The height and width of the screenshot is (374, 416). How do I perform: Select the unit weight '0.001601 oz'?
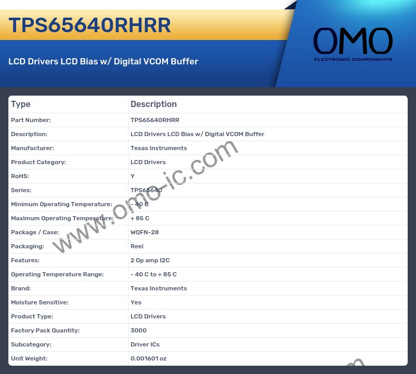tap(149, 359)
